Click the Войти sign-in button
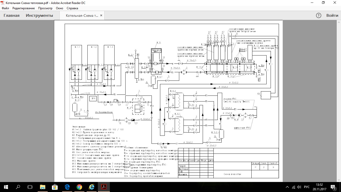341x192 pixels. coord(332,15)
